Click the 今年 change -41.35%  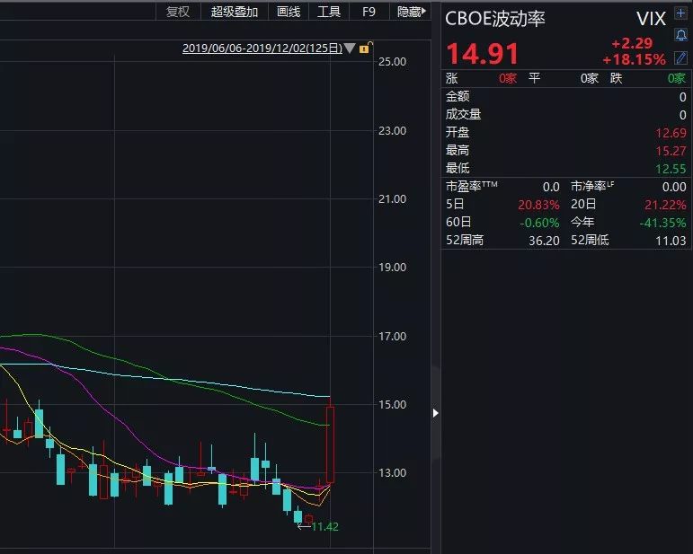pos(662,223)
